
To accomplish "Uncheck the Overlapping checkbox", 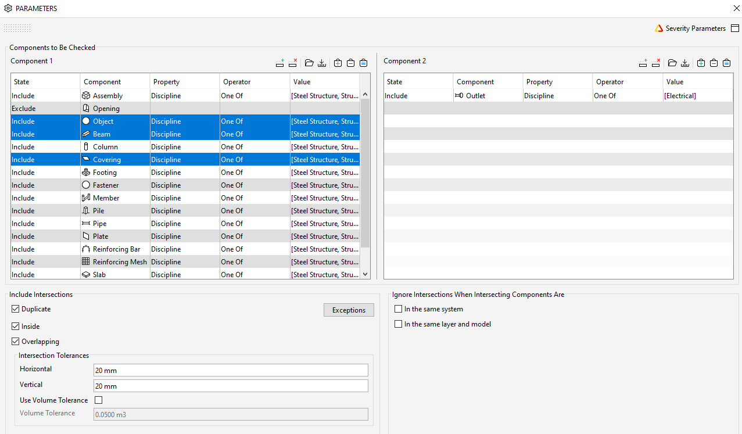I will tap(16, 342).
